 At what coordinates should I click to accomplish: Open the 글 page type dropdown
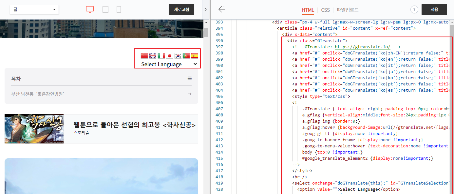point(34,9)
